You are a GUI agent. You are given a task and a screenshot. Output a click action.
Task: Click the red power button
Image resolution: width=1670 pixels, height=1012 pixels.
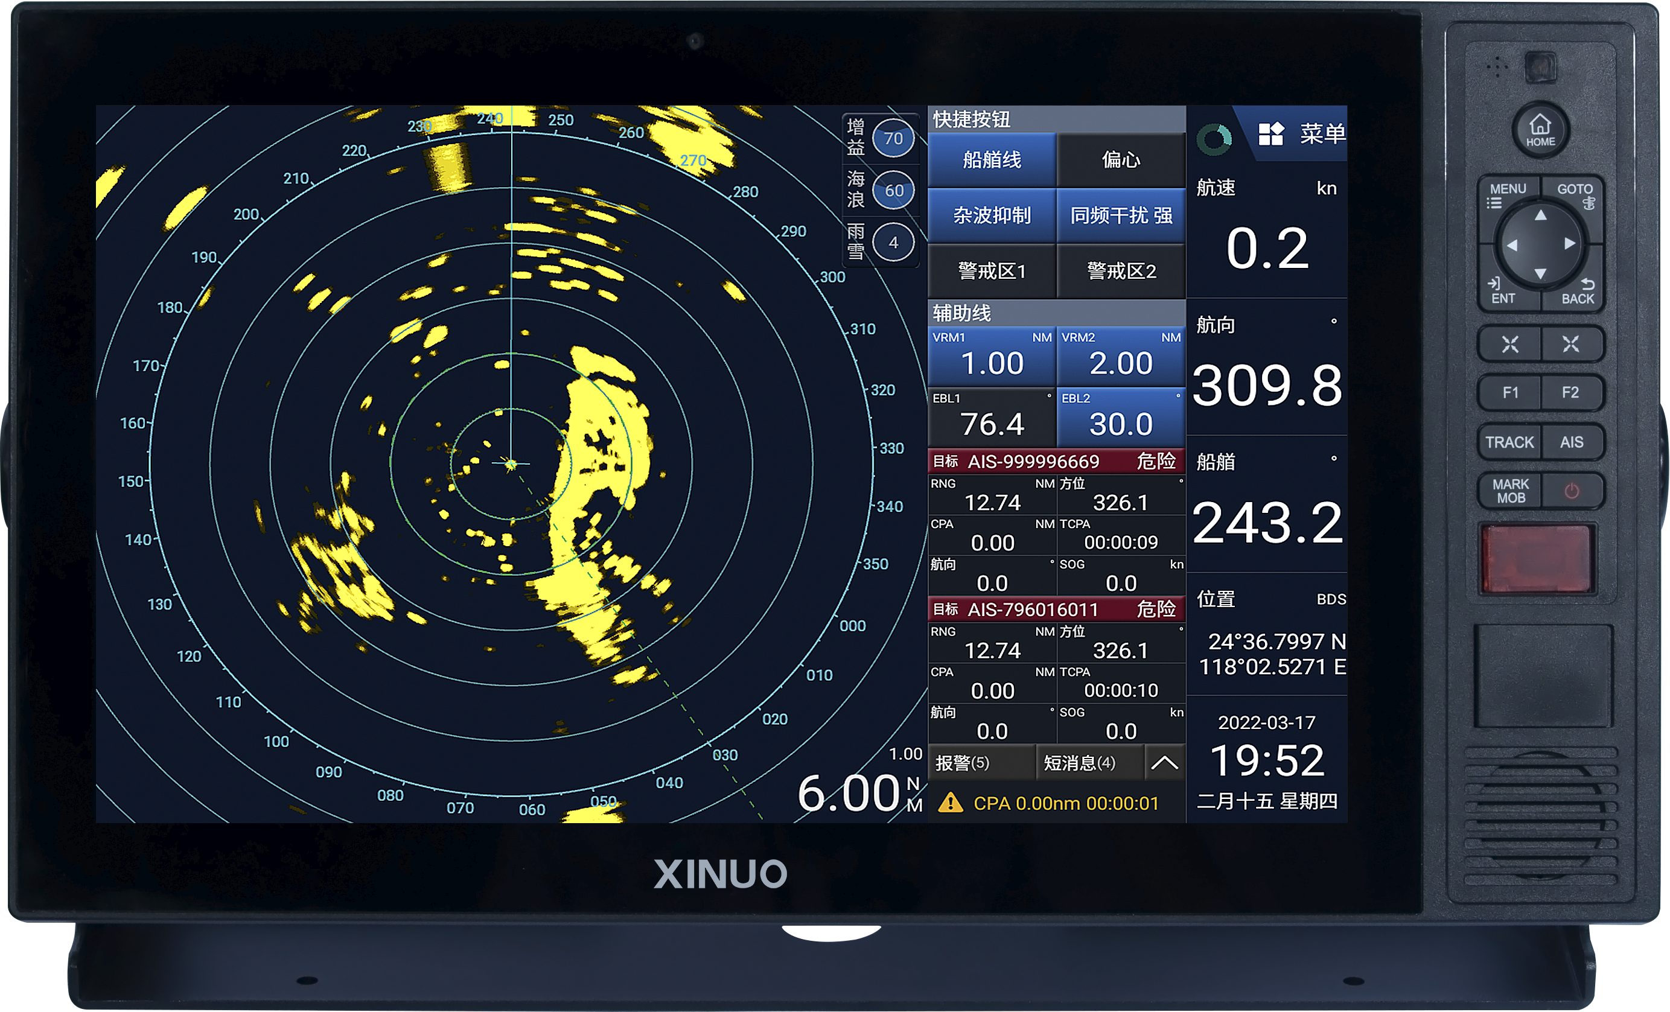coord(1572,491)
